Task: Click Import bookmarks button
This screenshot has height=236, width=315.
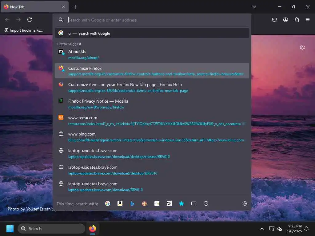Action: click(23, 30)
